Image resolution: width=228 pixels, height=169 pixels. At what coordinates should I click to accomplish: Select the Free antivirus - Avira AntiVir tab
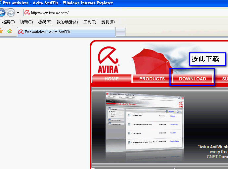click(x=67, y=32)
